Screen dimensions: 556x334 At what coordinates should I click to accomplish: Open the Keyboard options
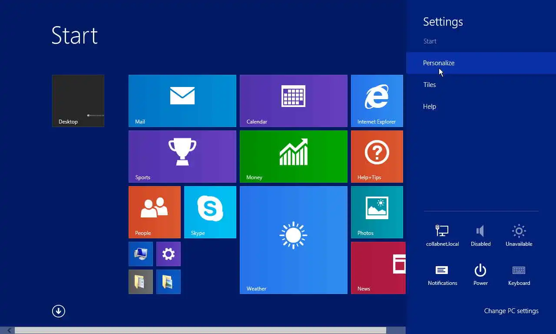pos(519,275)
